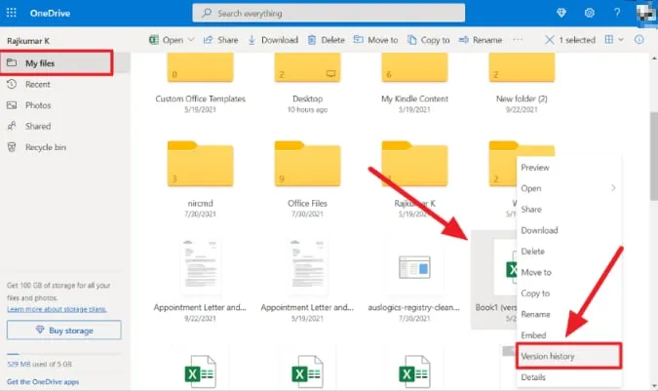Open the New folder (2) folder
658x391 pixels.
[522, 84]
